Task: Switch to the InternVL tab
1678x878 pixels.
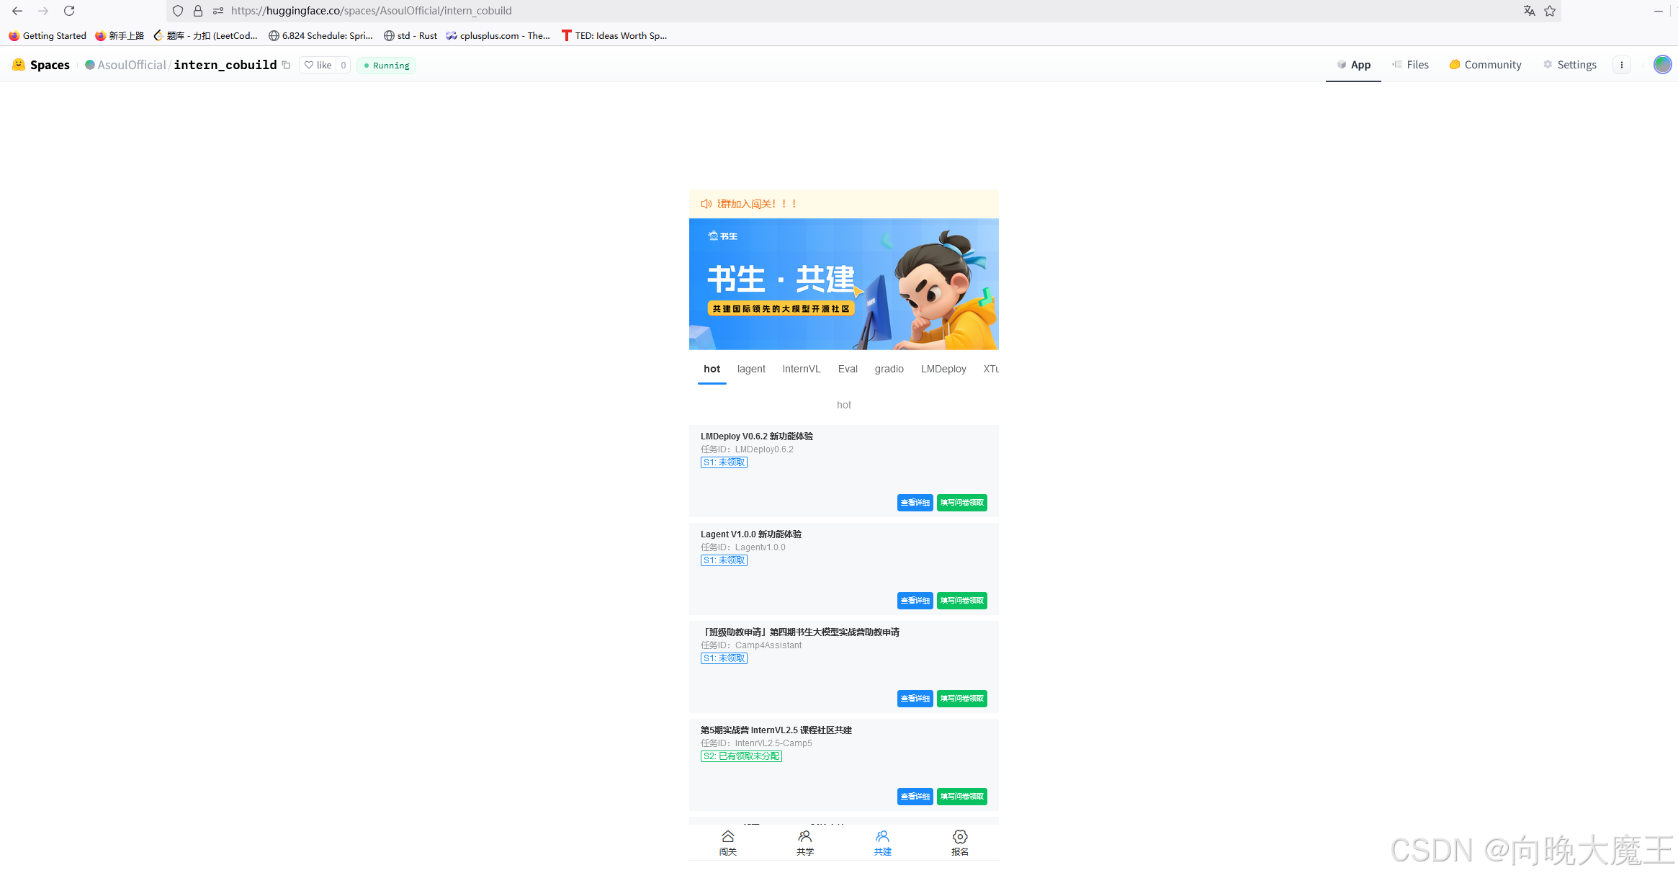Action: pos(801,369)
